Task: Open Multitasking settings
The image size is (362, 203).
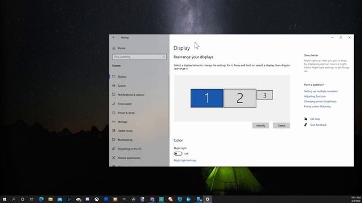Action: [x=125, y=140]
